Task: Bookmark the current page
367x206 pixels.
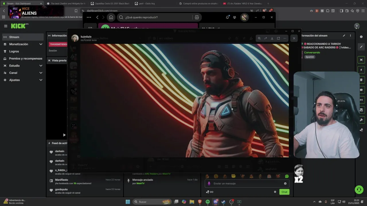Action: pos(76,11)
